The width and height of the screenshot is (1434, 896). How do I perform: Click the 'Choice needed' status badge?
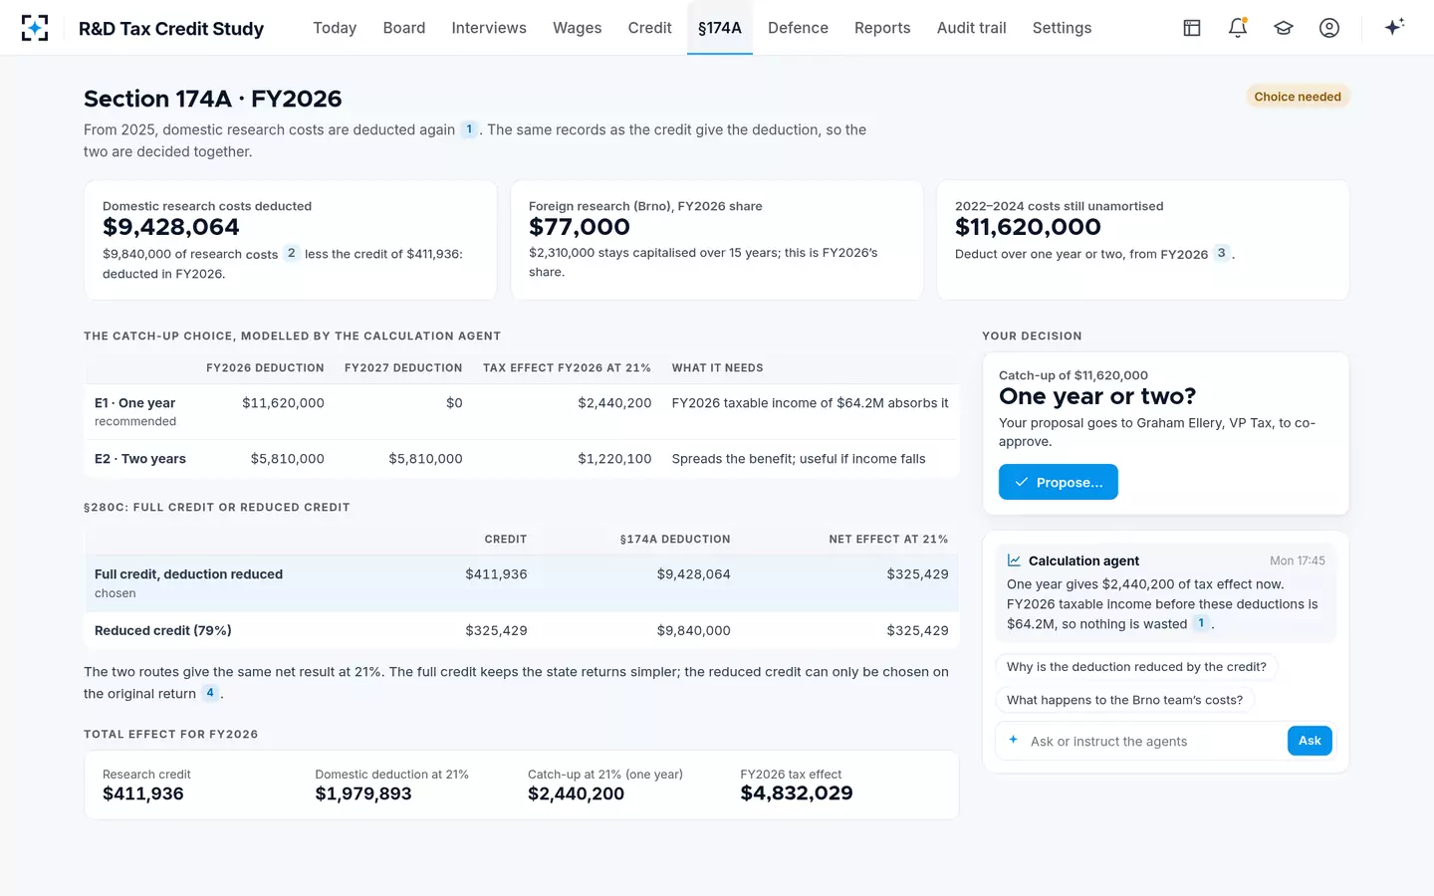tap(1298, 97)
